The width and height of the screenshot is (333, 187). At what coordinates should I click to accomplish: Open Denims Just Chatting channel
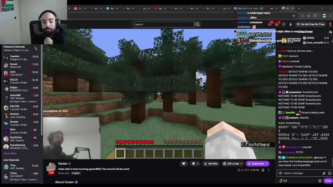(22, 115)
